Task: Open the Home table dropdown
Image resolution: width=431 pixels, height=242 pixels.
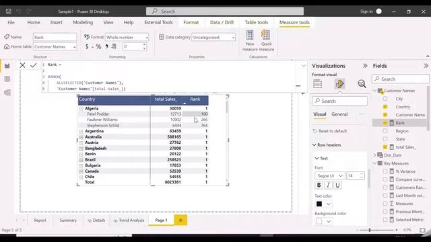Action: coord(55,46)
